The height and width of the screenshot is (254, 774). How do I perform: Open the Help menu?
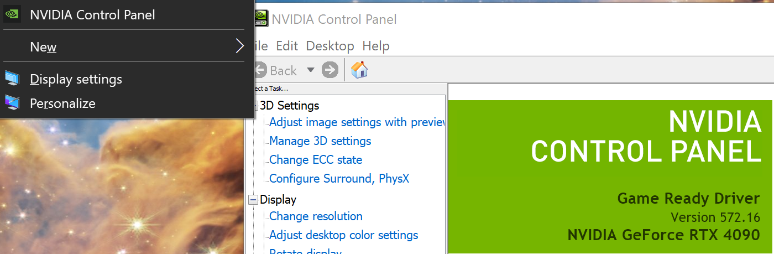click(x=376, y=46)
